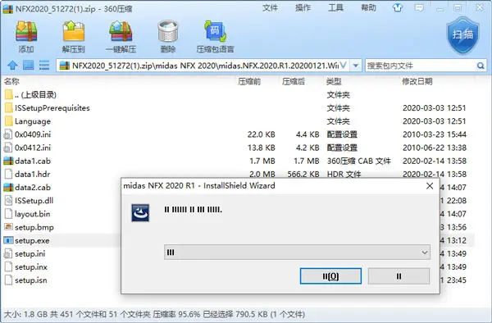This screenshot has width=492, height=323.
Task: Click the 解压到 (Extract to) icon
Action: click(x=74, y=31)
